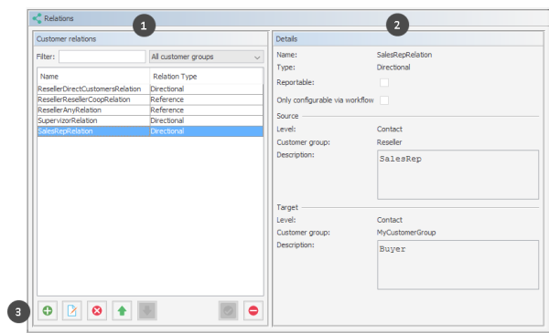Move the relation up with the green arrow
The height and width of the screenshot is (333, 549).
[x=122, y=310]
